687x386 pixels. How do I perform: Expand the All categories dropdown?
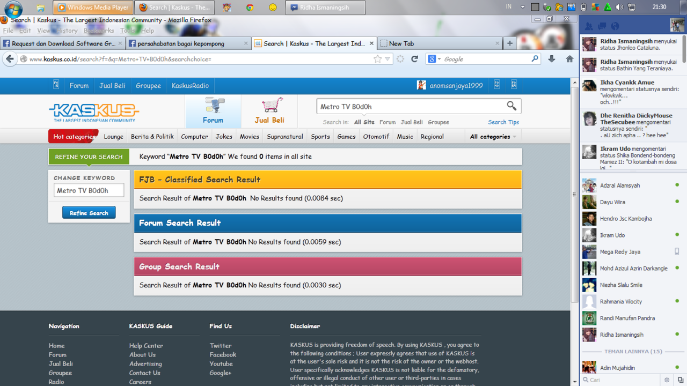pyautogui.click(x=493, y=137)
